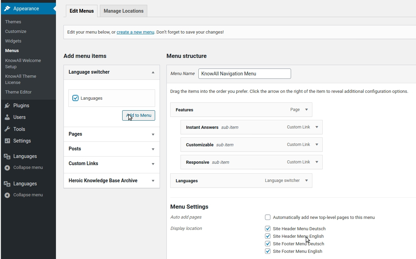
Task: Open Plugins via its plug icon
Action: pyautogui.click(x=7, y=106)
